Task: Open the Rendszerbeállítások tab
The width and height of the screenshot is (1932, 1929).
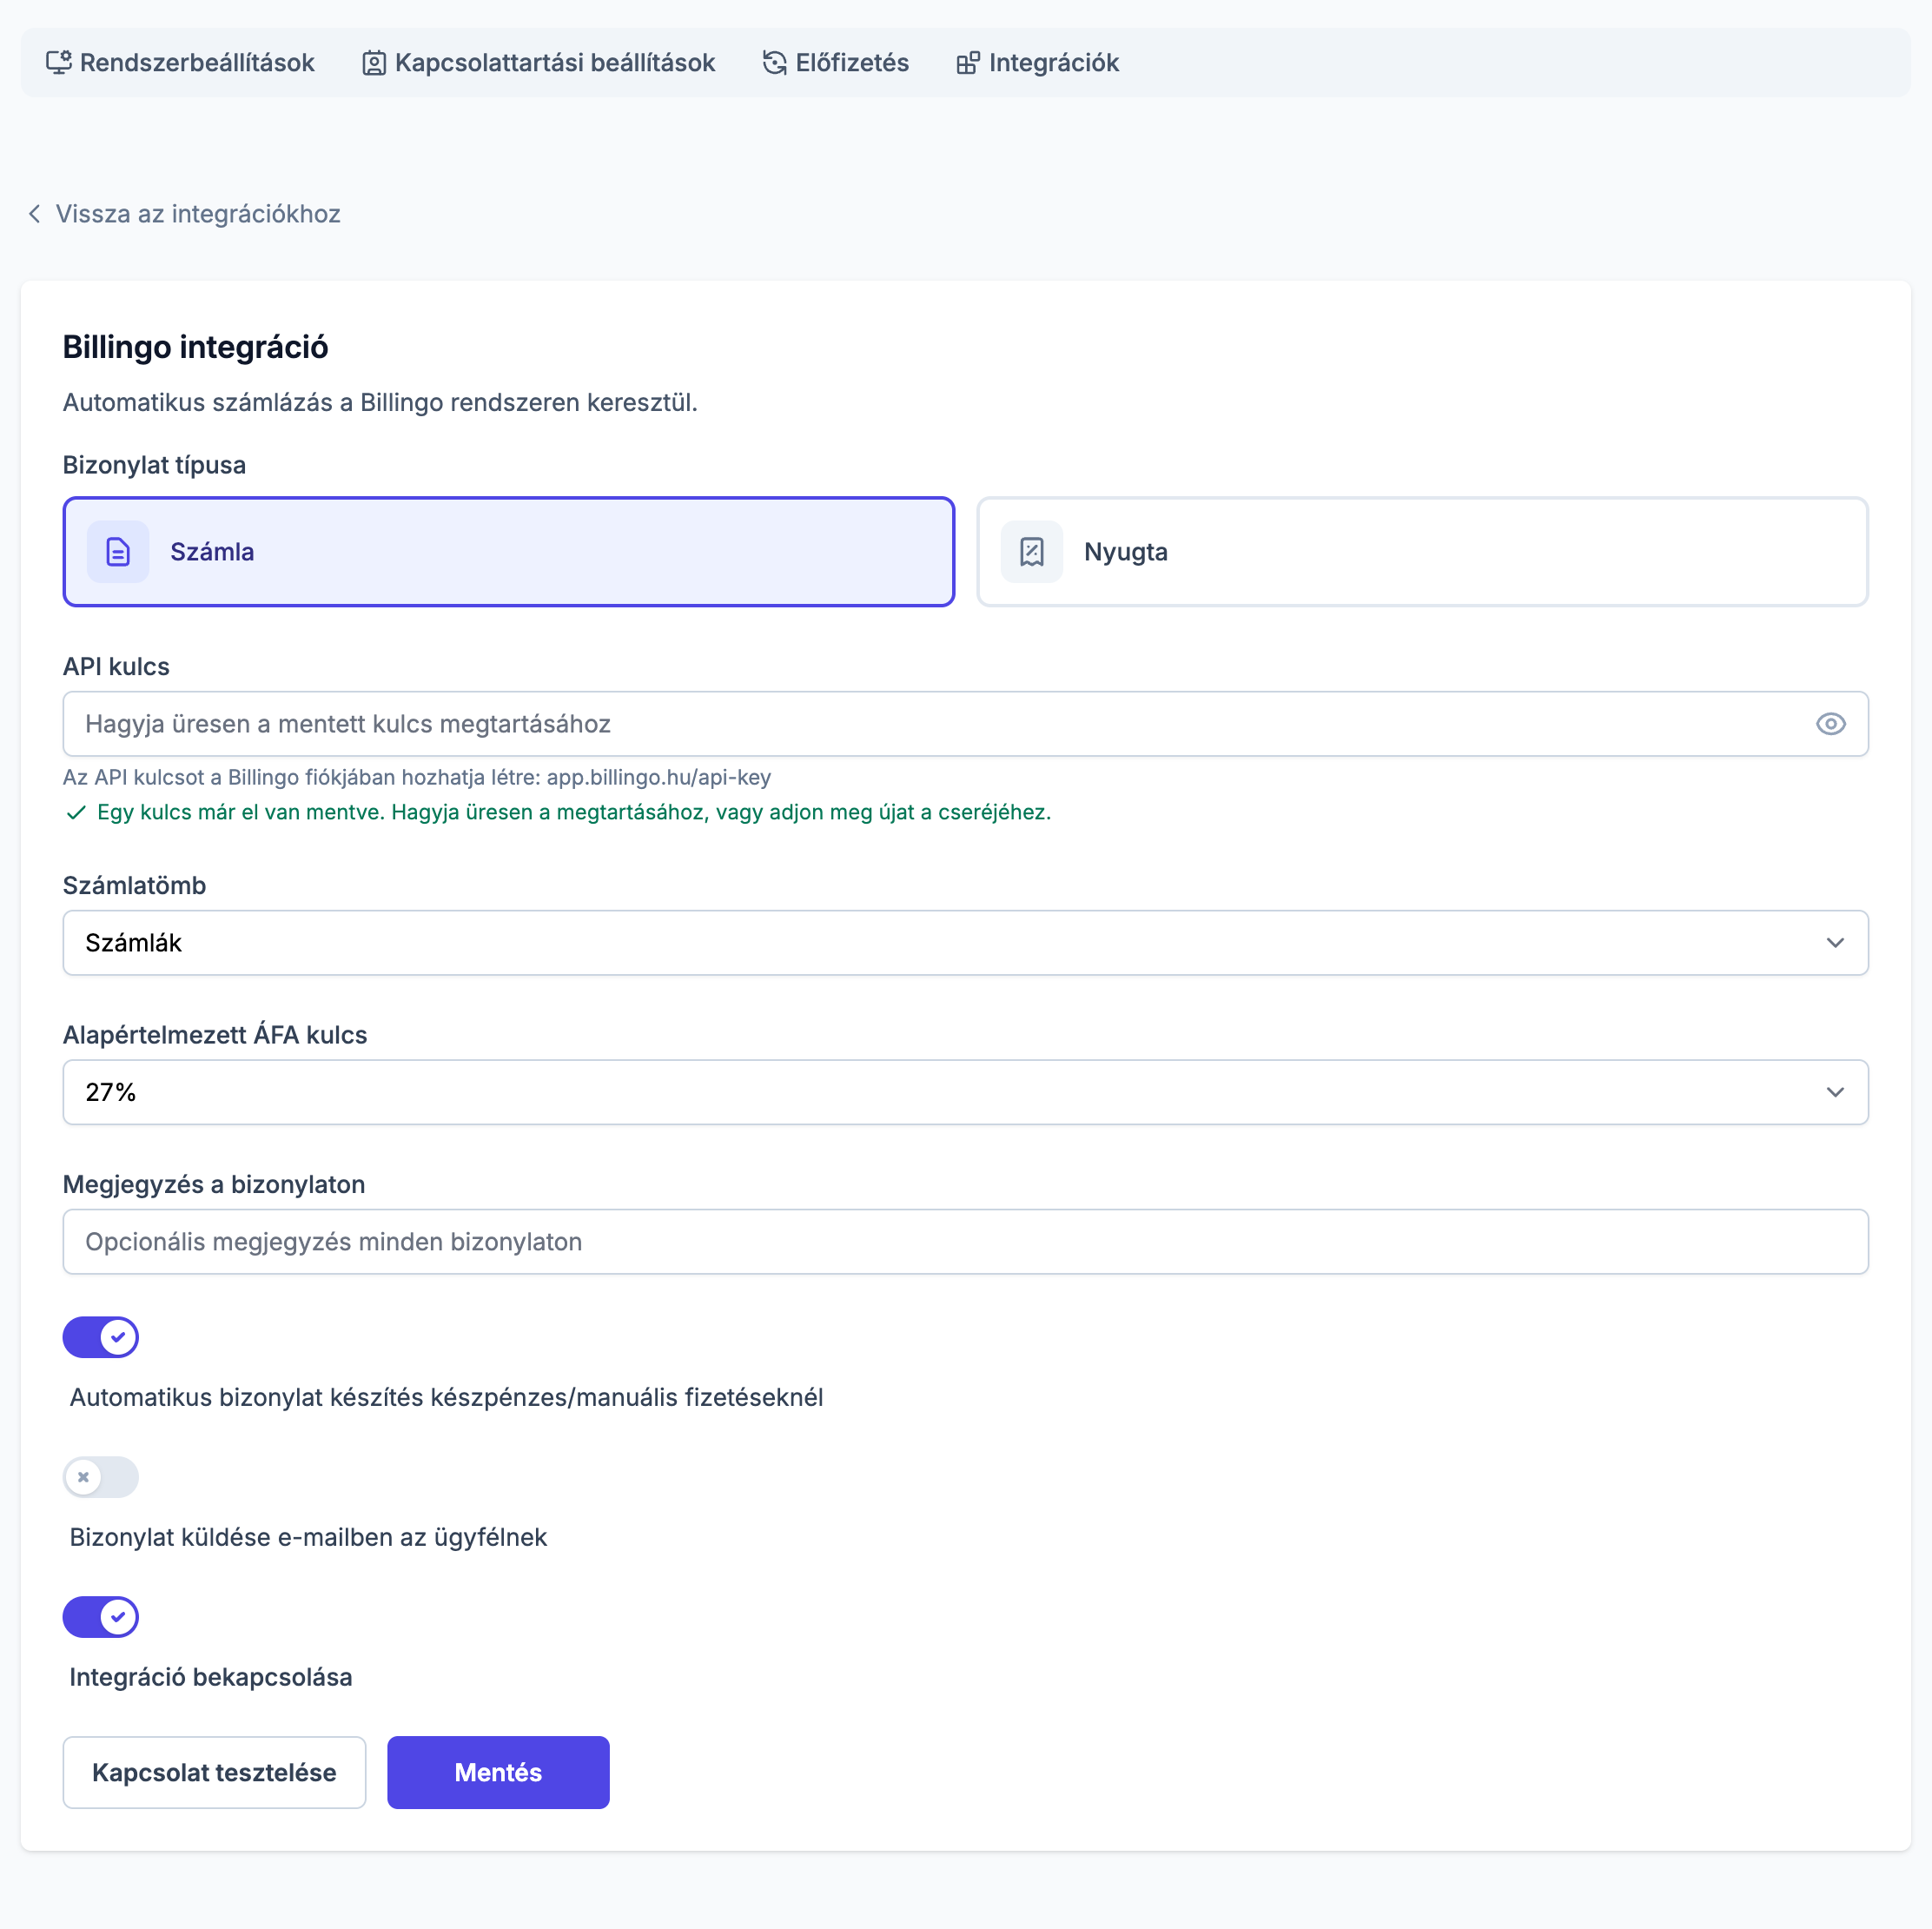Action: point(180,63)
